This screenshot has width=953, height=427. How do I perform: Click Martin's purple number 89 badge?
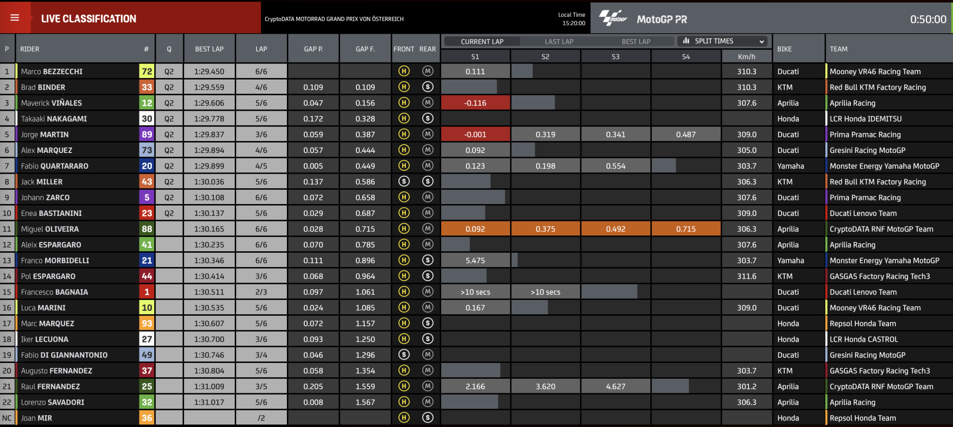[147, 134]
